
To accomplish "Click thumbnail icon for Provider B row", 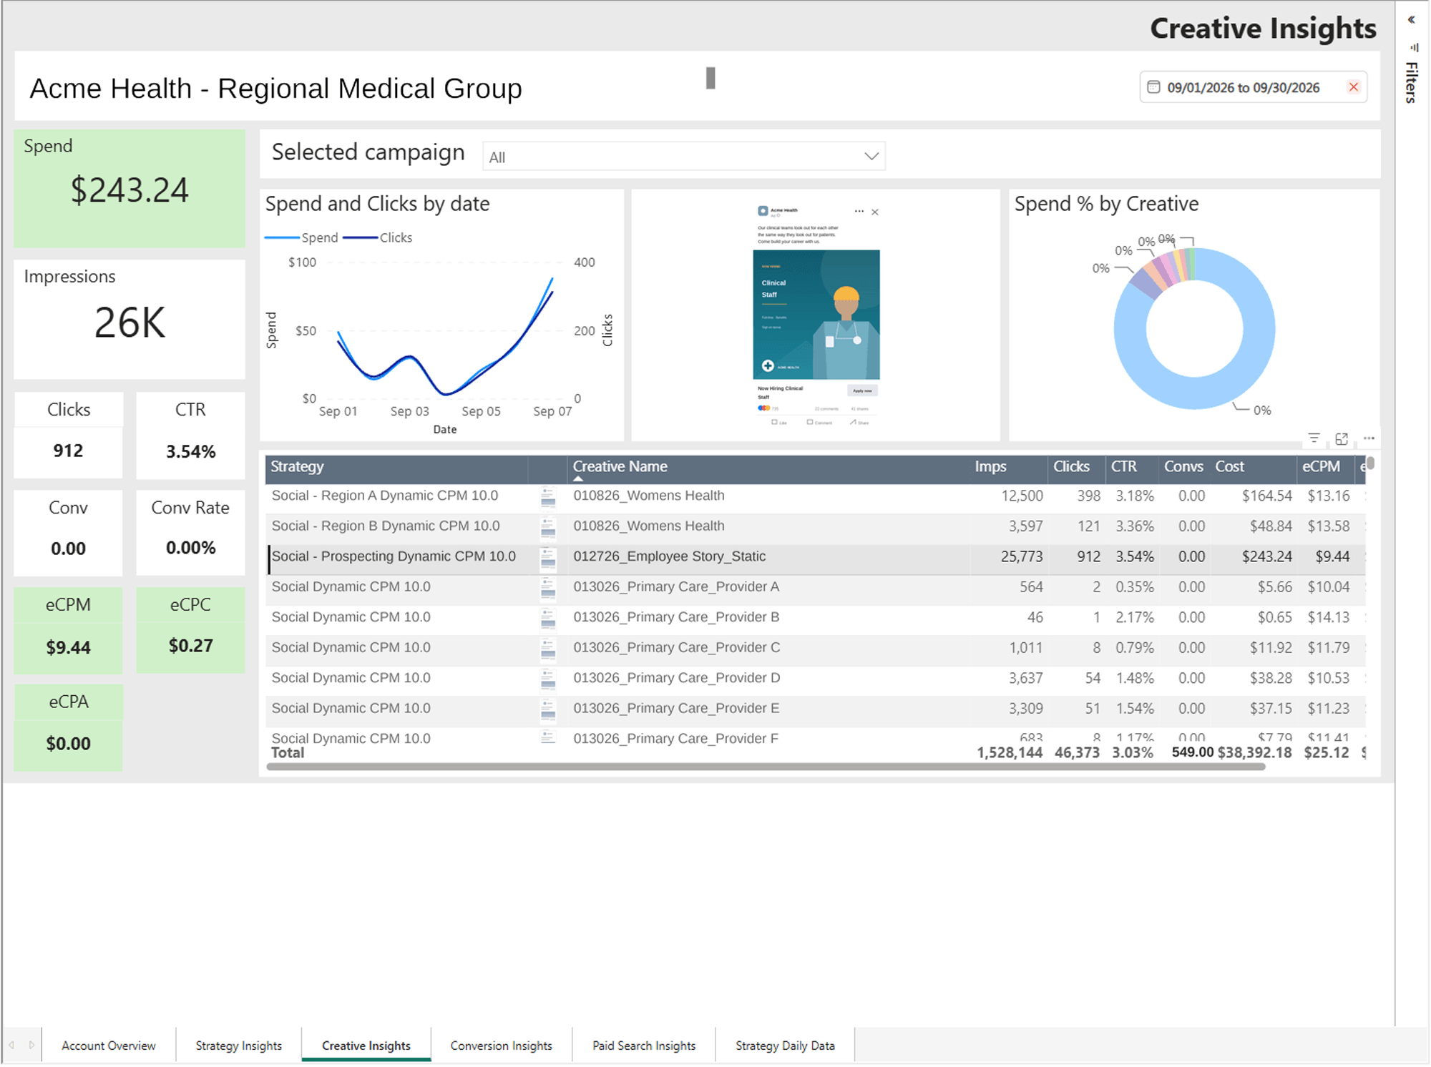I will pos(548,619).
